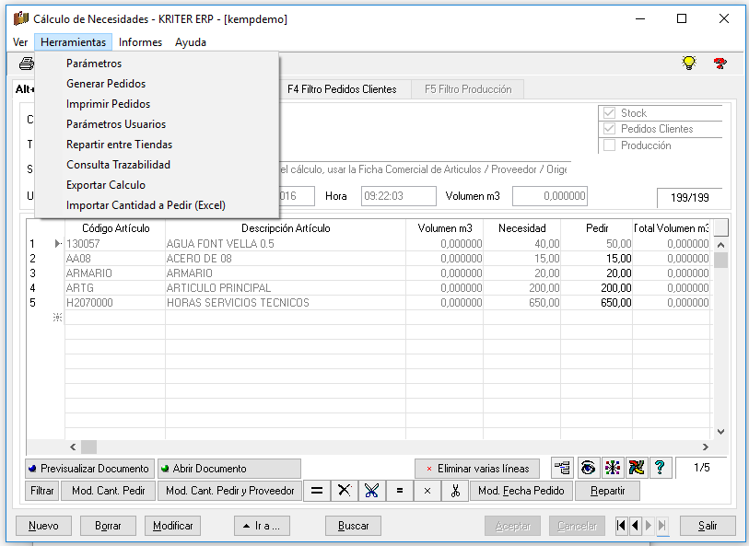This screenshot has width=749, height=546.
Task: Click the tree structure icon button
Action: click(x=563, y=468)
